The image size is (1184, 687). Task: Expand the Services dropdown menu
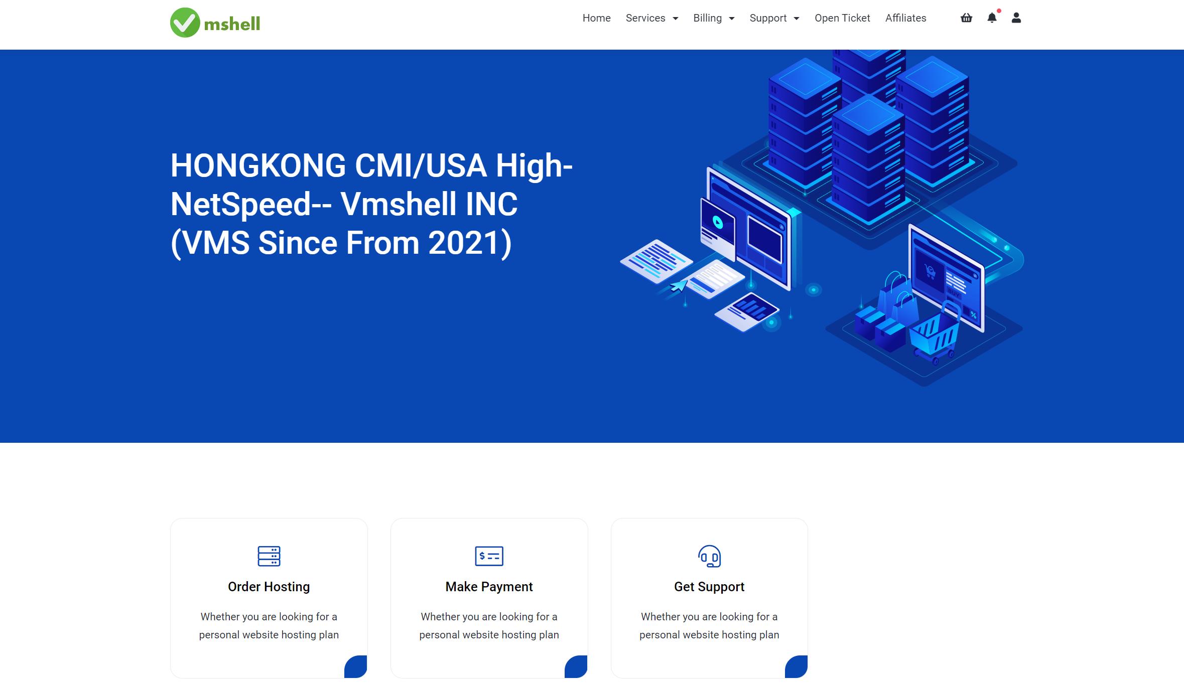coord(652,18)
